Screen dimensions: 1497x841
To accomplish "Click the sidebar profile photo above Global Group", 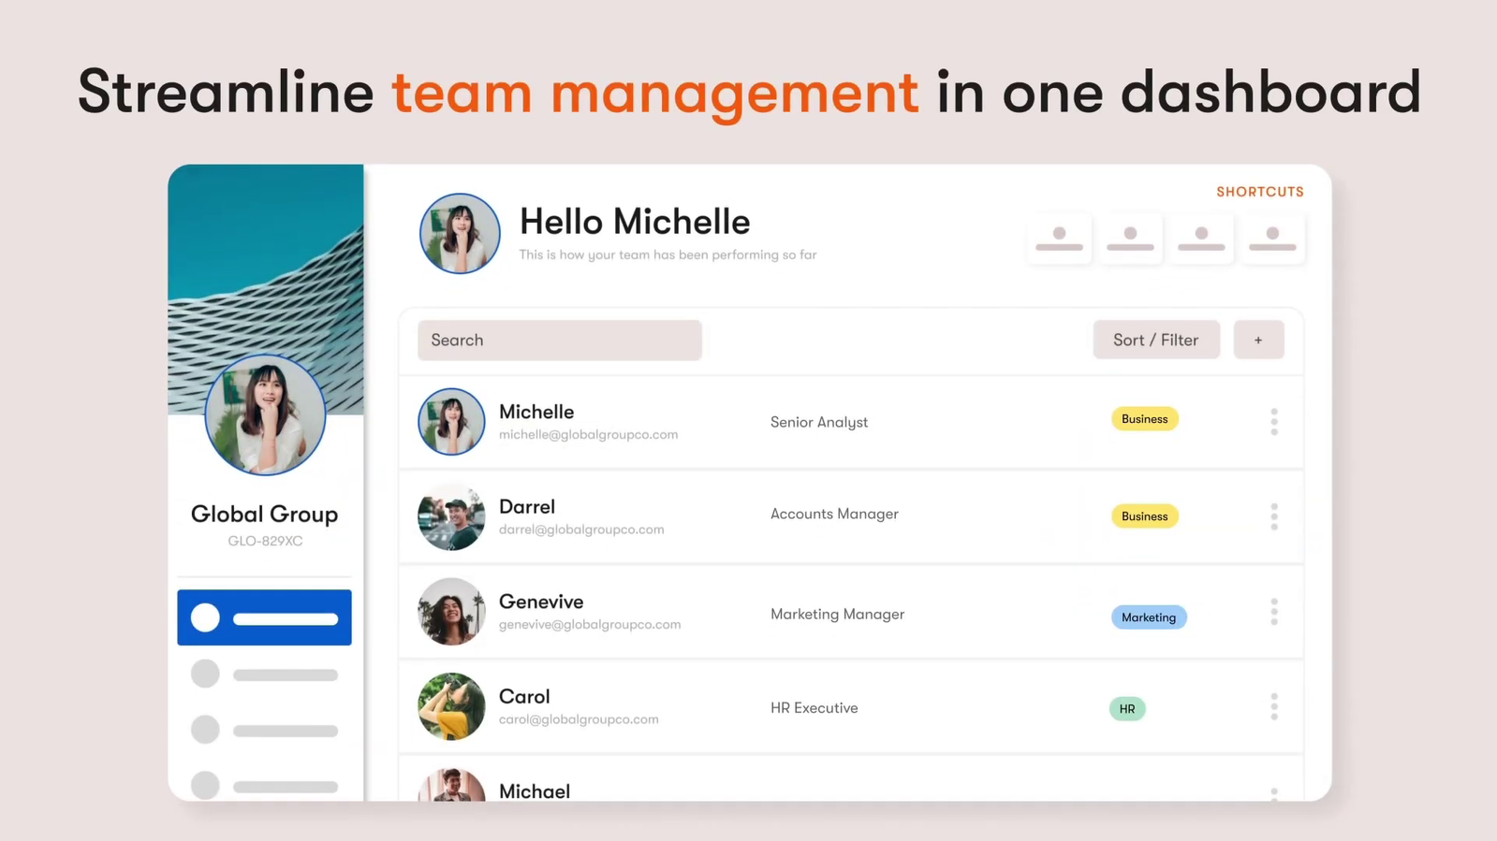I will 265,415.
